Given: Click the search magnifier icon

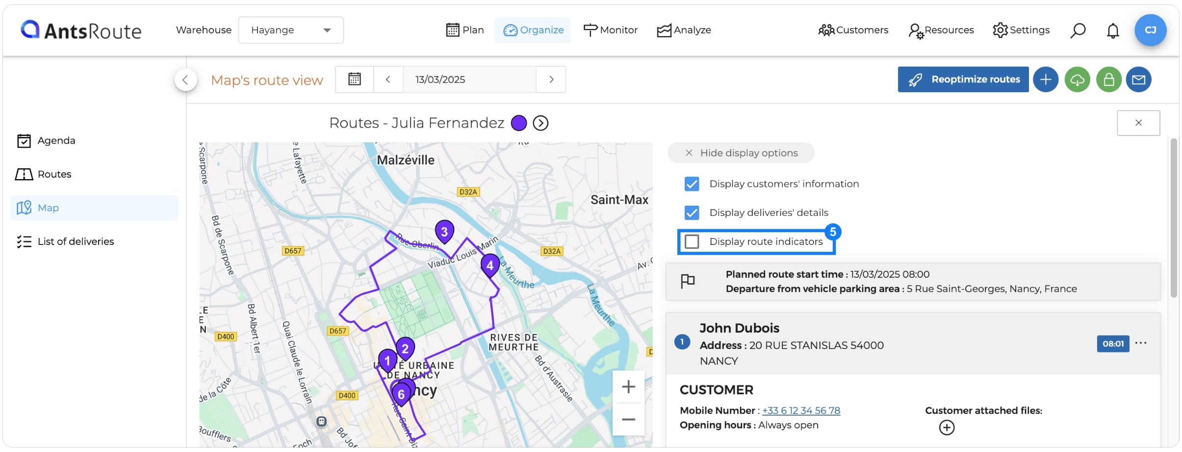Looking at the screenshot, I should 1078,30.
